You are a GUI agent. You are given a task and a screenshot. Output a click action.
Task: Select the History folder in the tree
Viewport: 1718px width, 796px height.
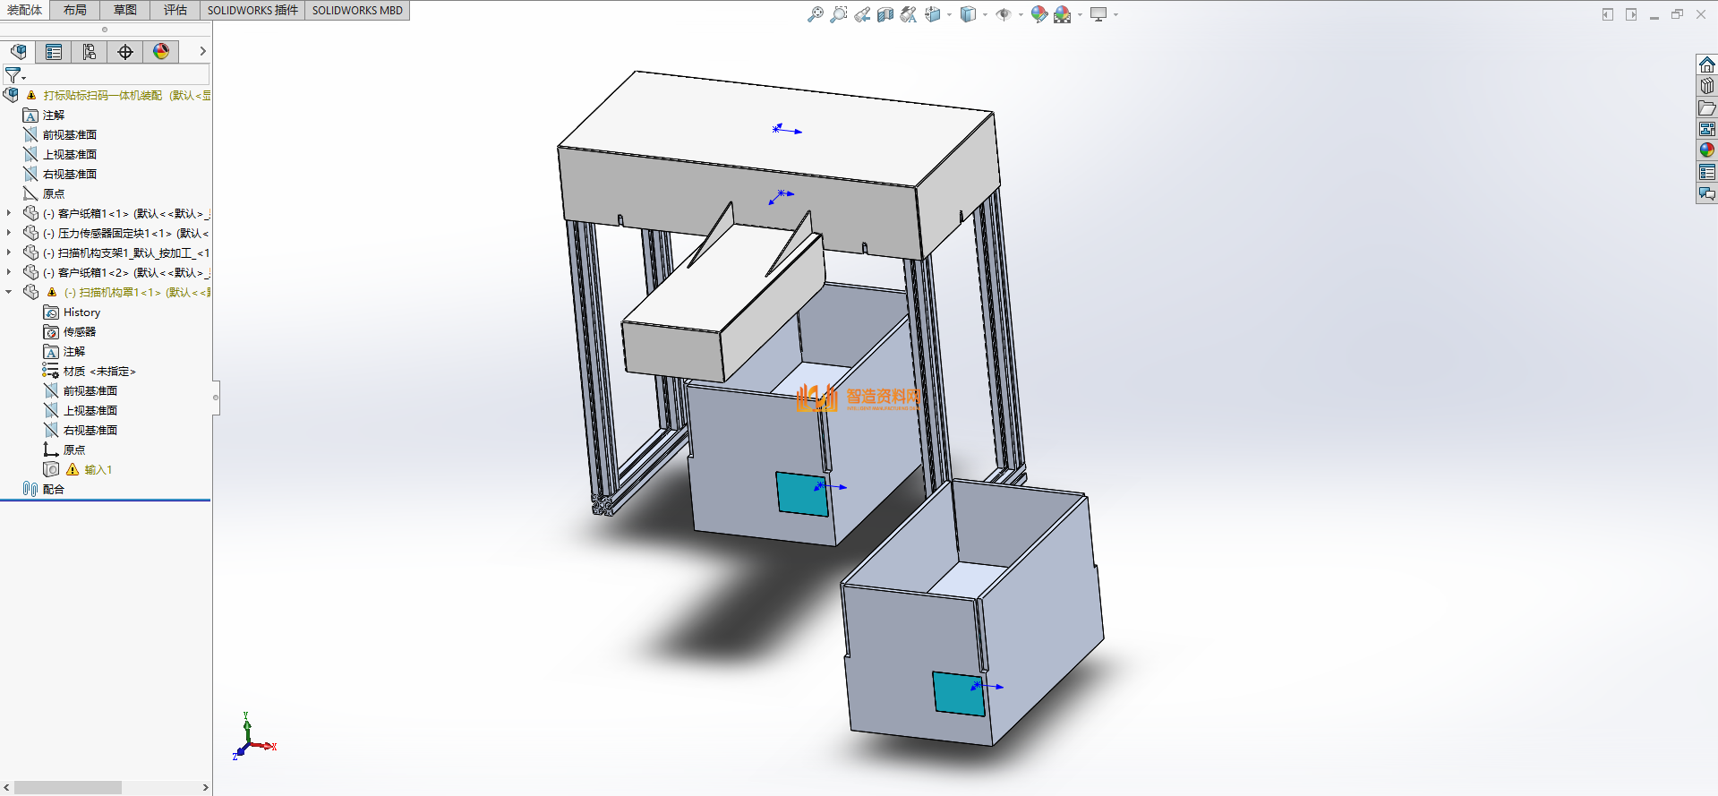pos(81,312)
